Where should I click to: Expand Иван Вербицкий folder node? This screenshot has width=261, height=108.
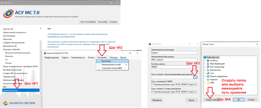coord(205,64)
